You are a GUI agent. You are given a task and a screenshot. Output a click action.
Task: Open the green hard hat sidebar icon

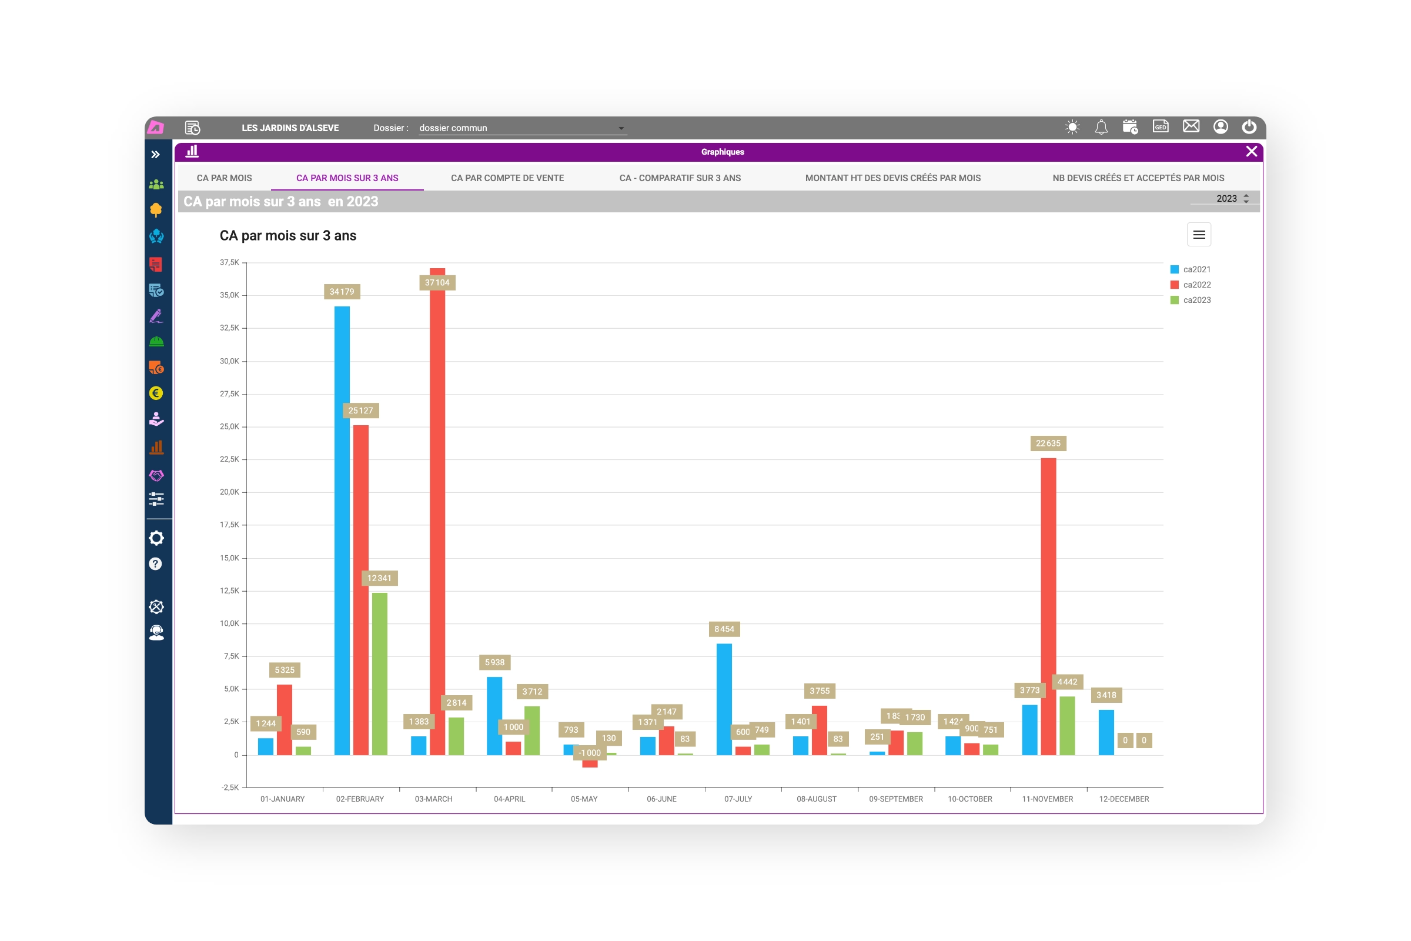(x=156, y=342)
